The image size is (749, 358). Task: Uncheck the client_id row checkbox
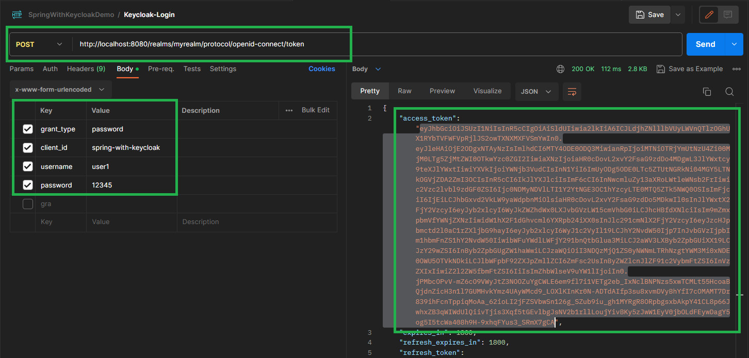(x=28, y=148)
